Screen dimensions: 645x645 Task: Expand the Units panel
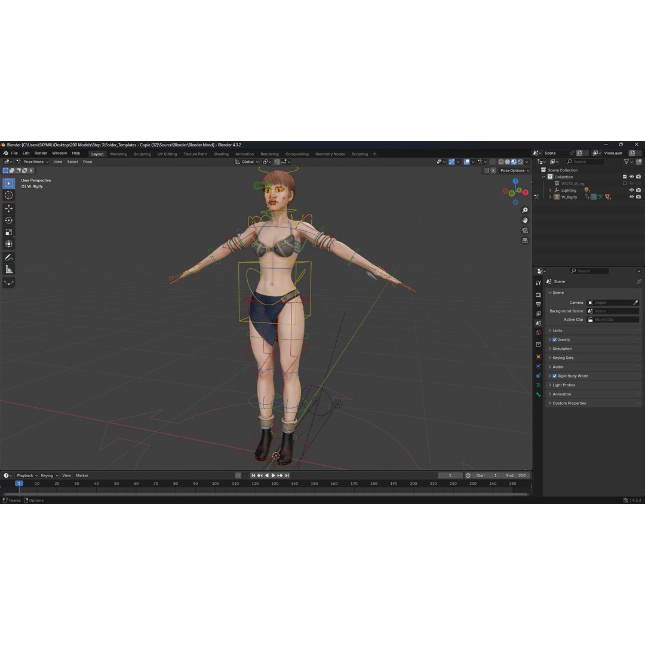tap(594, 331)
